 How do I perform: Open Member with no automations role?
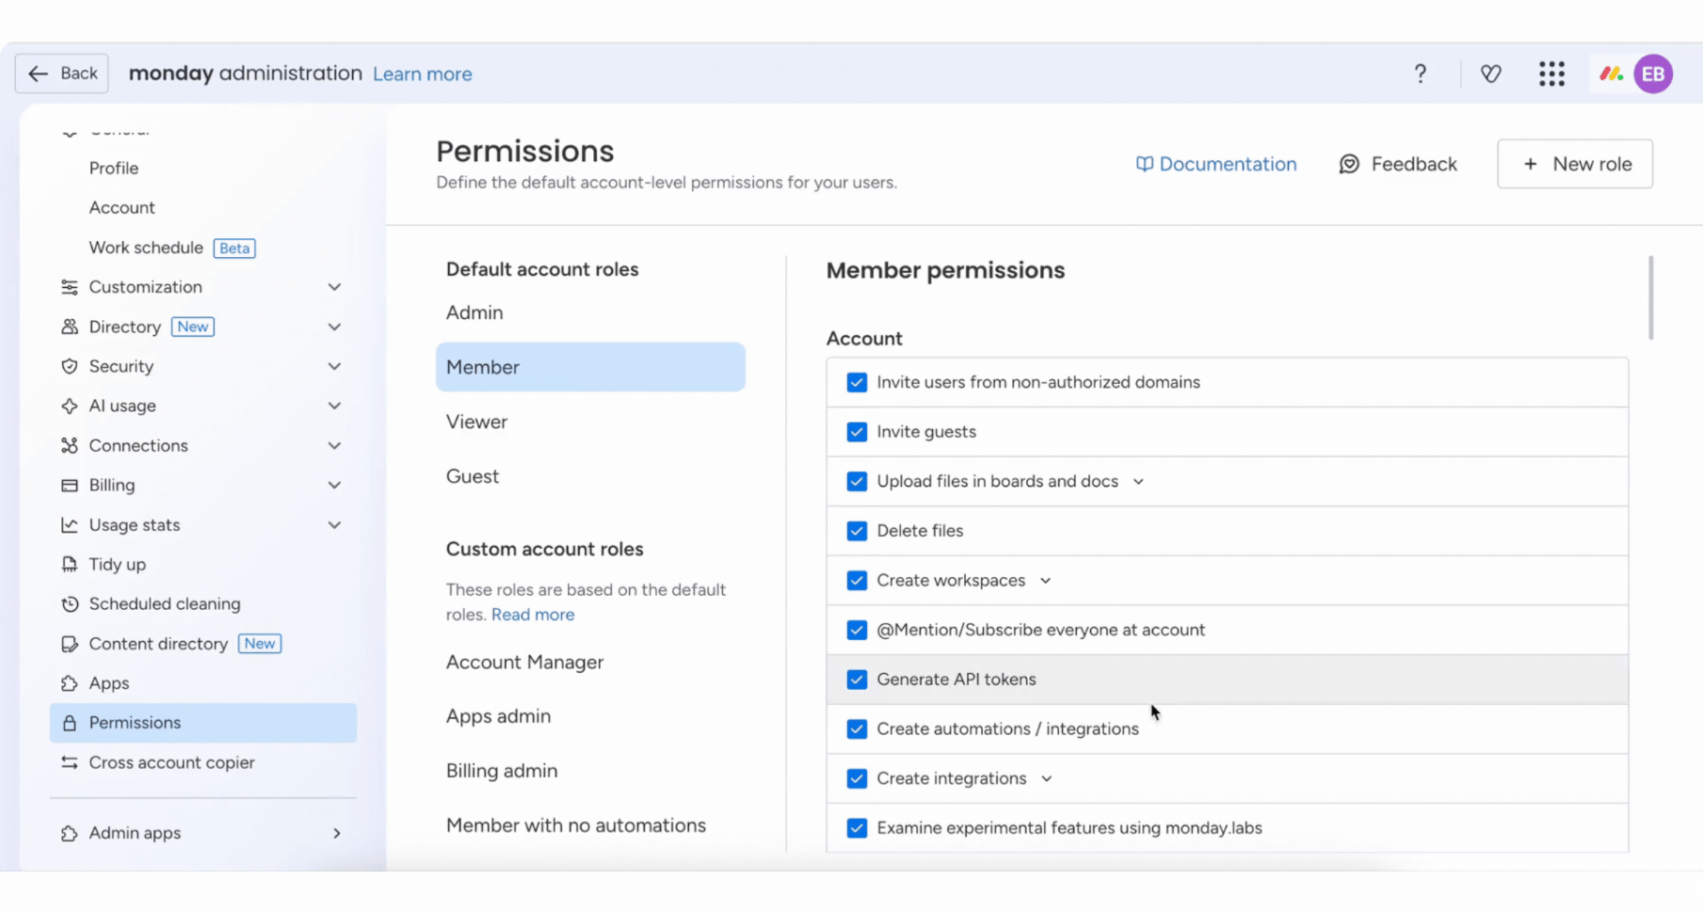(576, 825)
